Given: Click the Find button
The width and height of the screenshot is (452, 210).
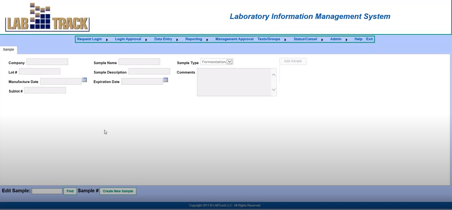Looking at the screenshot, I should click(70, 191).
